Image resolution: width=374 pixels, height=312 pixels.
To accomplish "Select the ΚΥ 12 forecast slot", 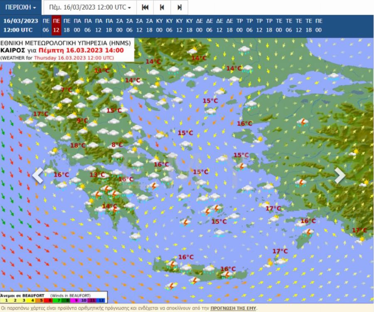I will 180,25.
